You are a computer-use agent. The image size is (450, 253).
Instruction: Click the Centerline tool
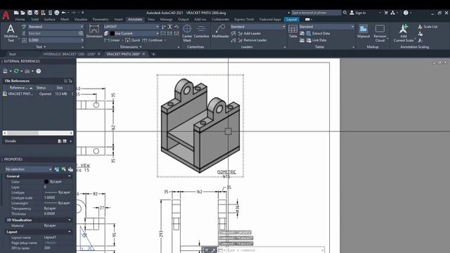tap(201, 32)
